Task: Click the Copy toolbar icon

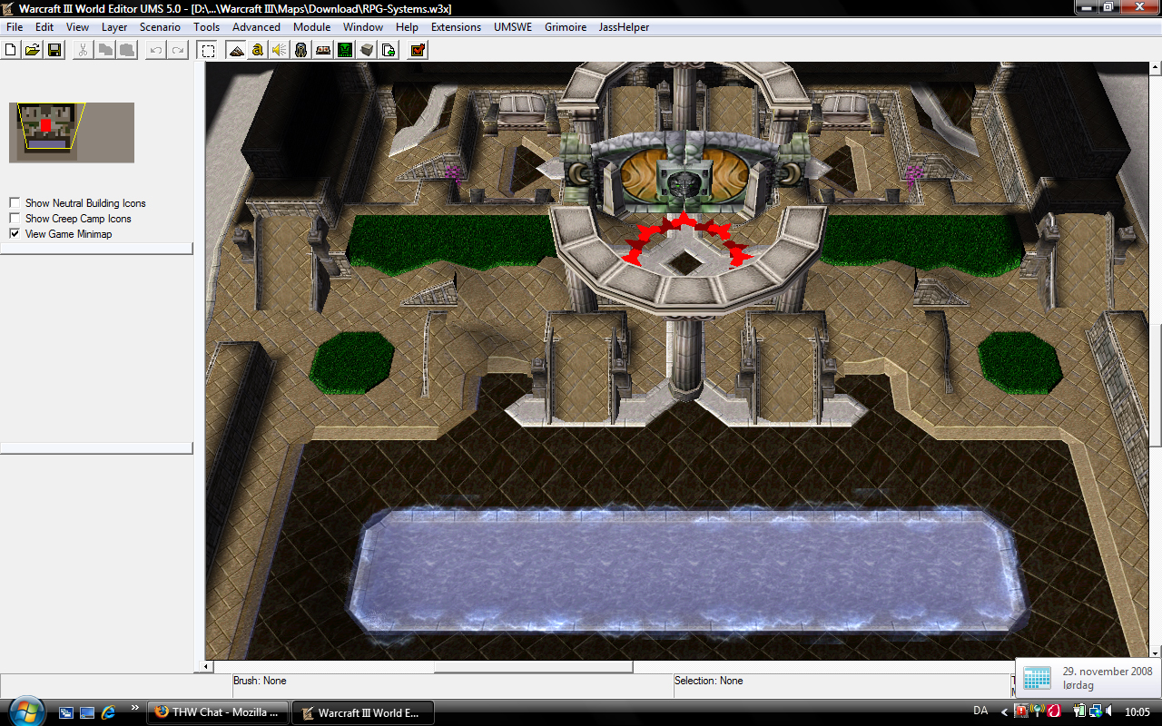Action: [x=105, y=50]
